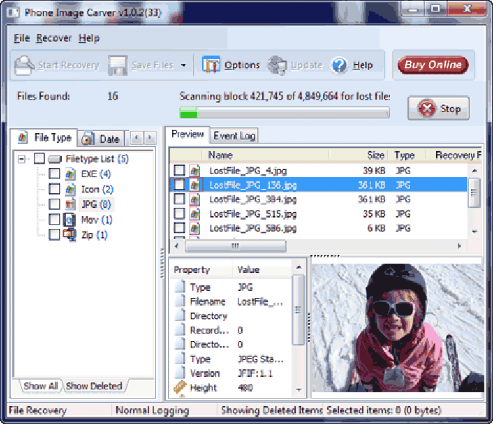Open the Recover menu
The image size is (493, 424).
click(x=54, y=38)
